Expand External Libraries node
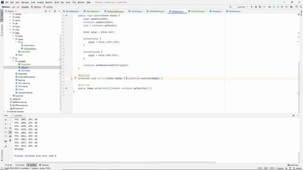The height and width of the screenshot is (170, 303). [5, 111]
